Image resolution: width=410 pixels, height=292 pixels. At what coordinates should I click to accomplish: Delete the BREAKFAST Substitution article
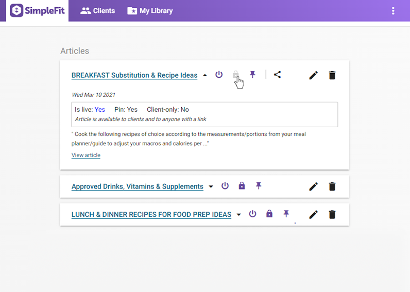pyautogui.click(x=332, y=75)
